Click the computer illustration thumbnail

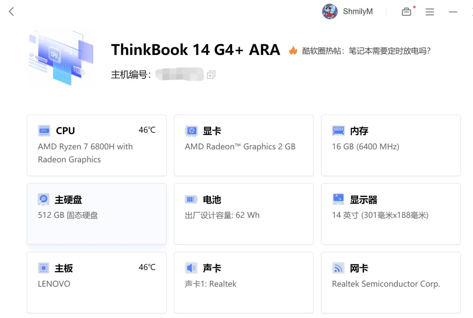pos(61,57)
